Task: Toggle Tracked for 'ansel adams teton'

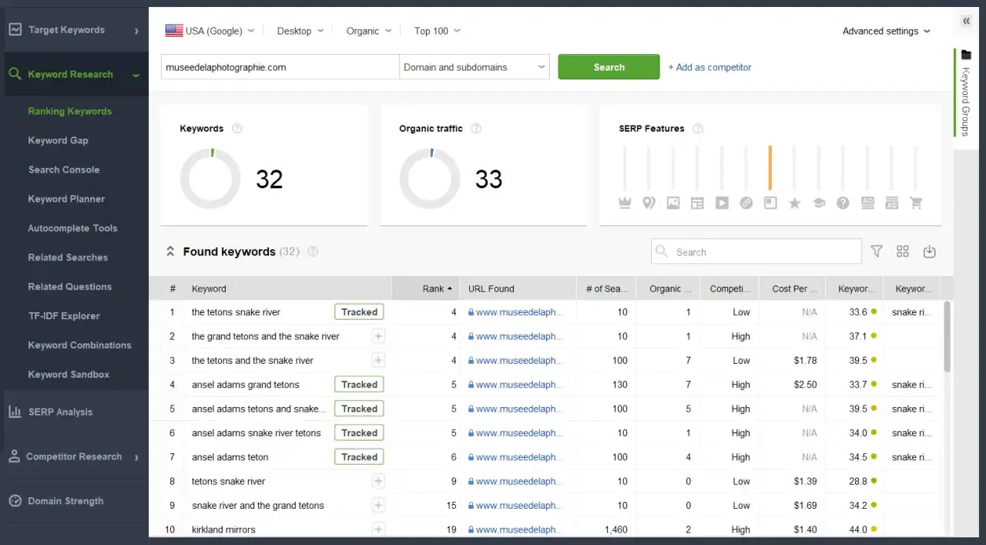Action: click(x=359, y=457)
